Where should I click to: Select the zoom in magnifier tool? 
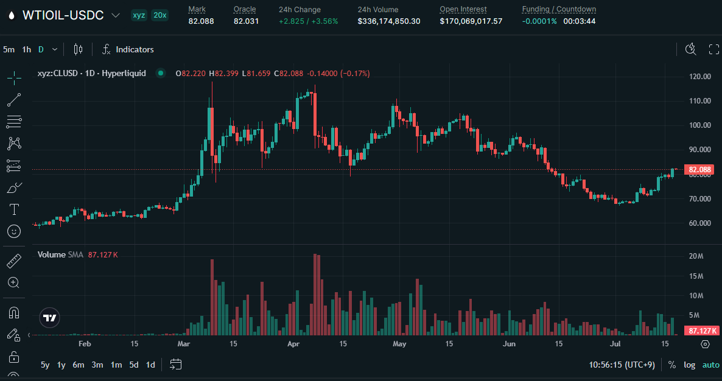[x=14, y=282]
